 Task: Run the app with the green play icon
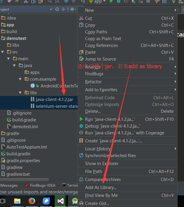111,1
